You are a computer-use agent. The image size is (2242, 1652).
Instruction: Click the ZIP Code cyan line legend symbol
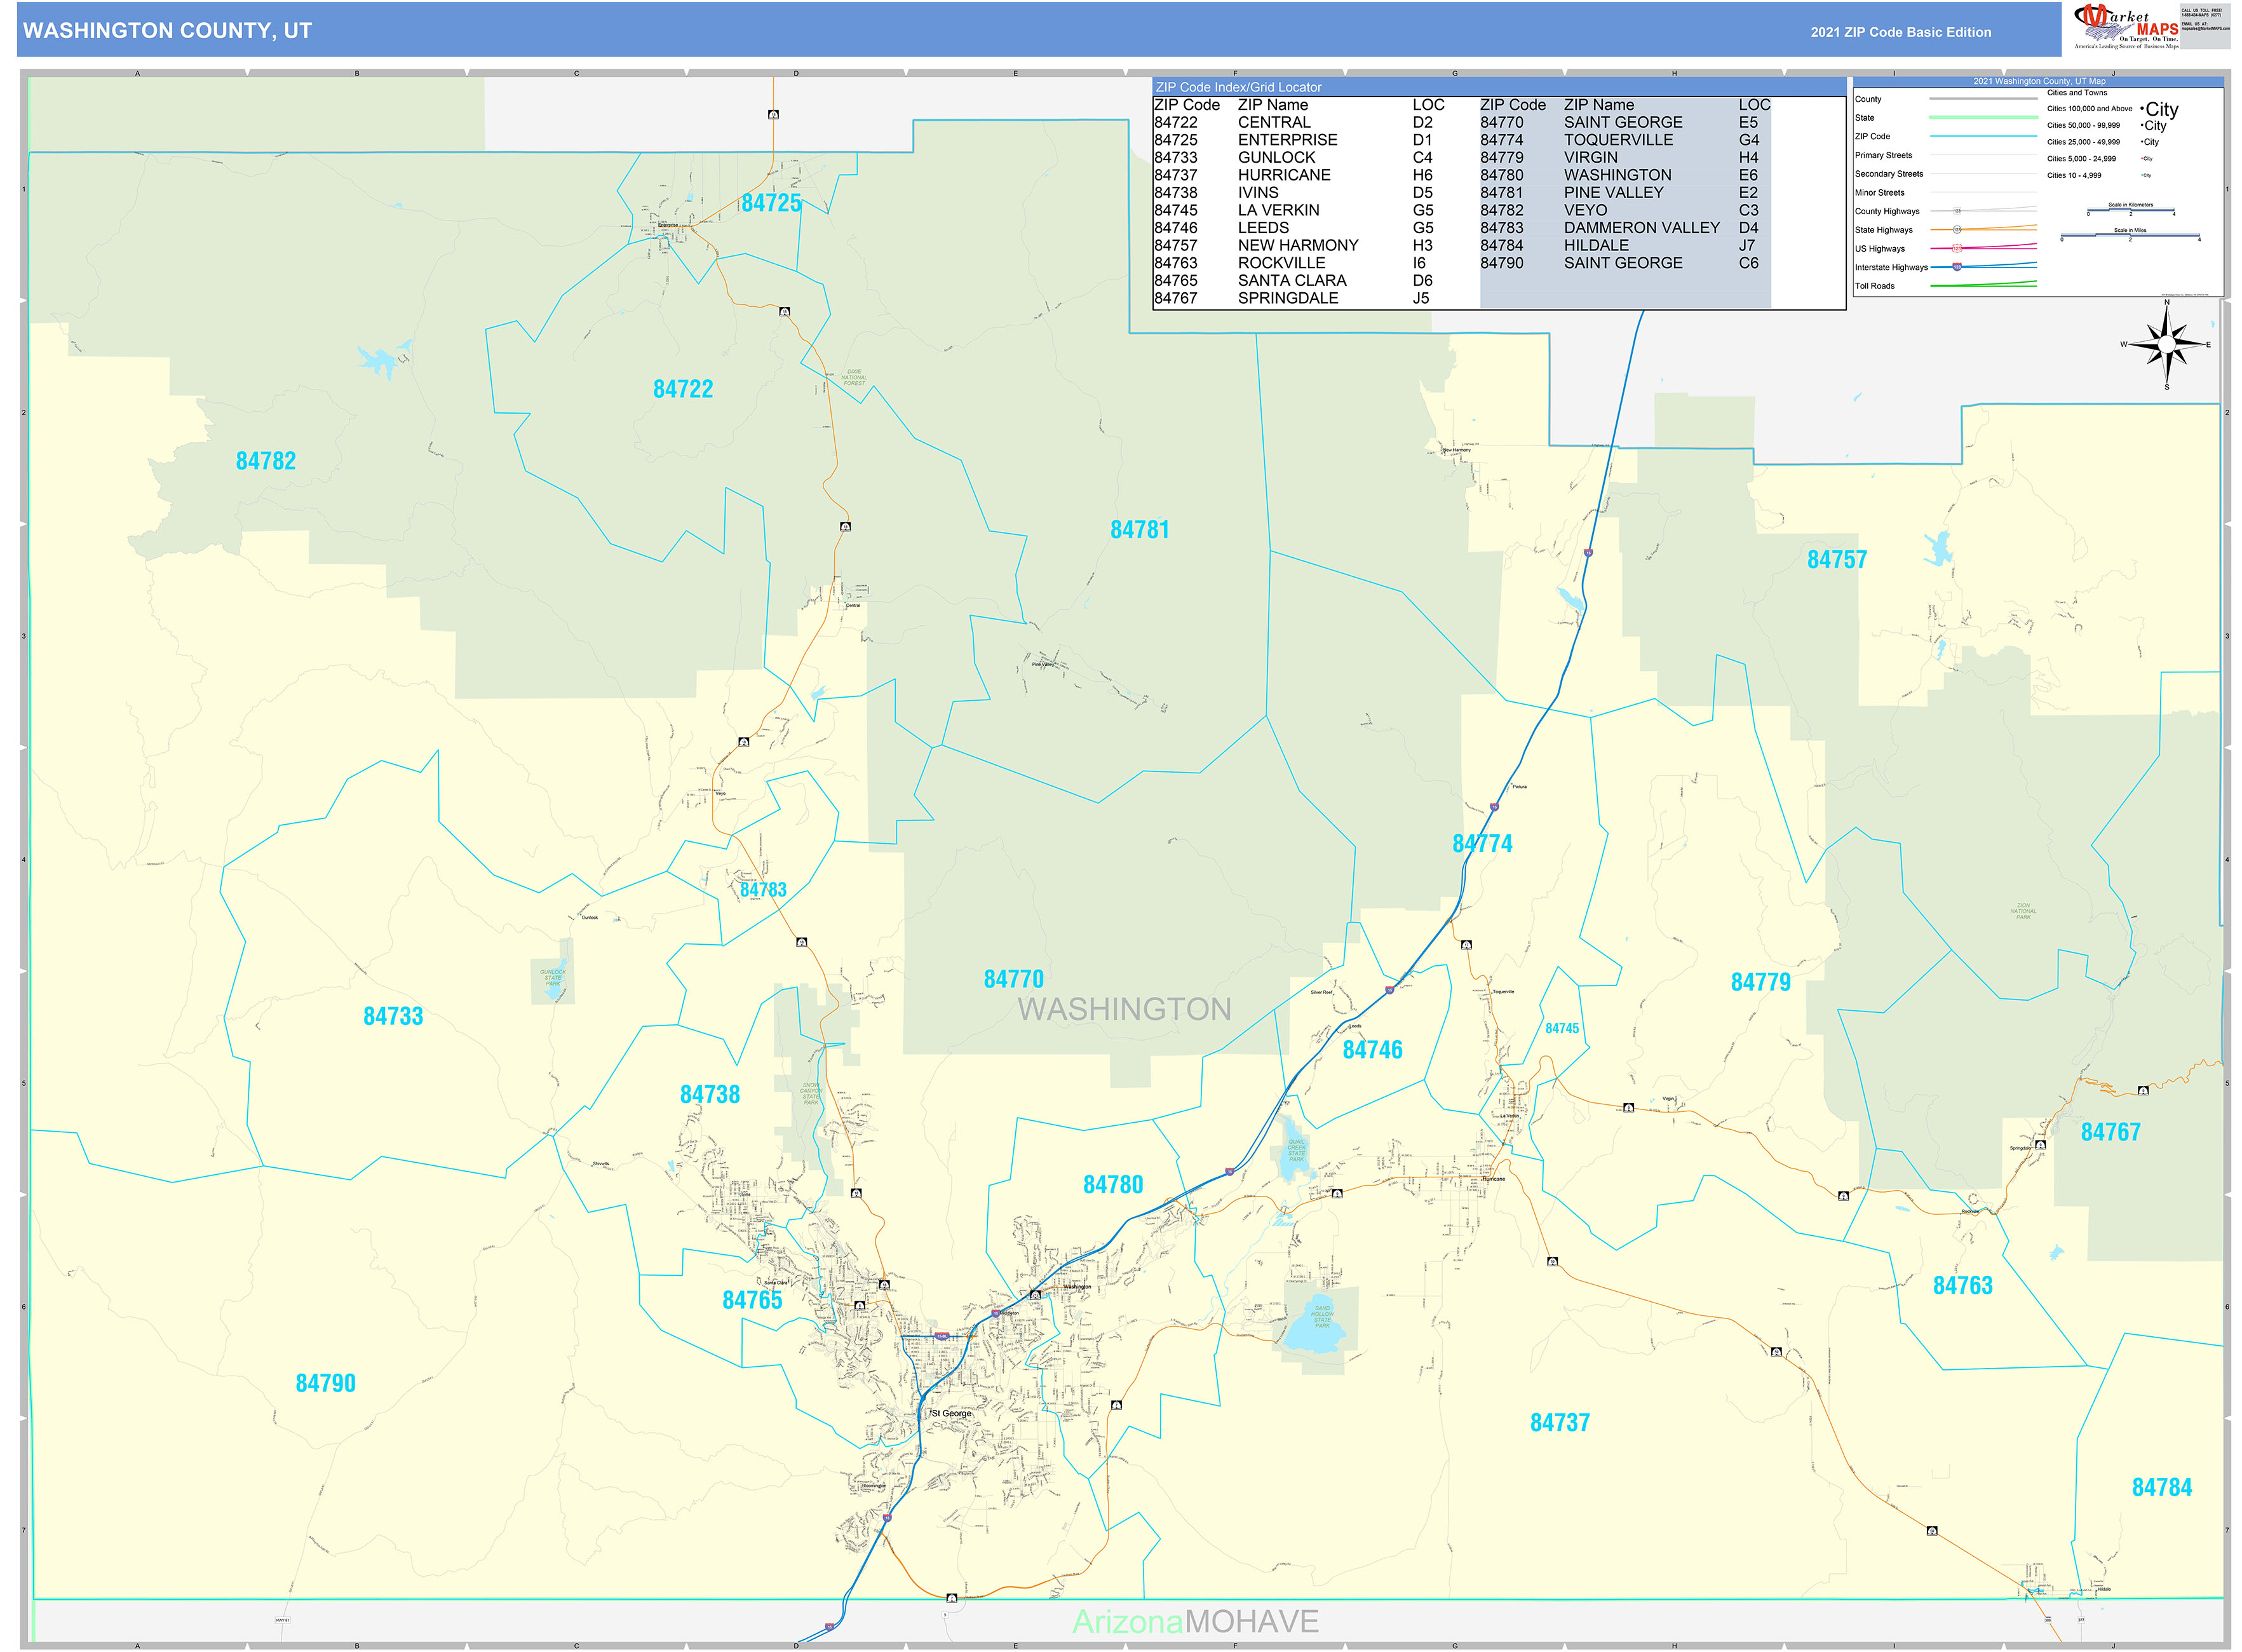[x=1983, y=136]
